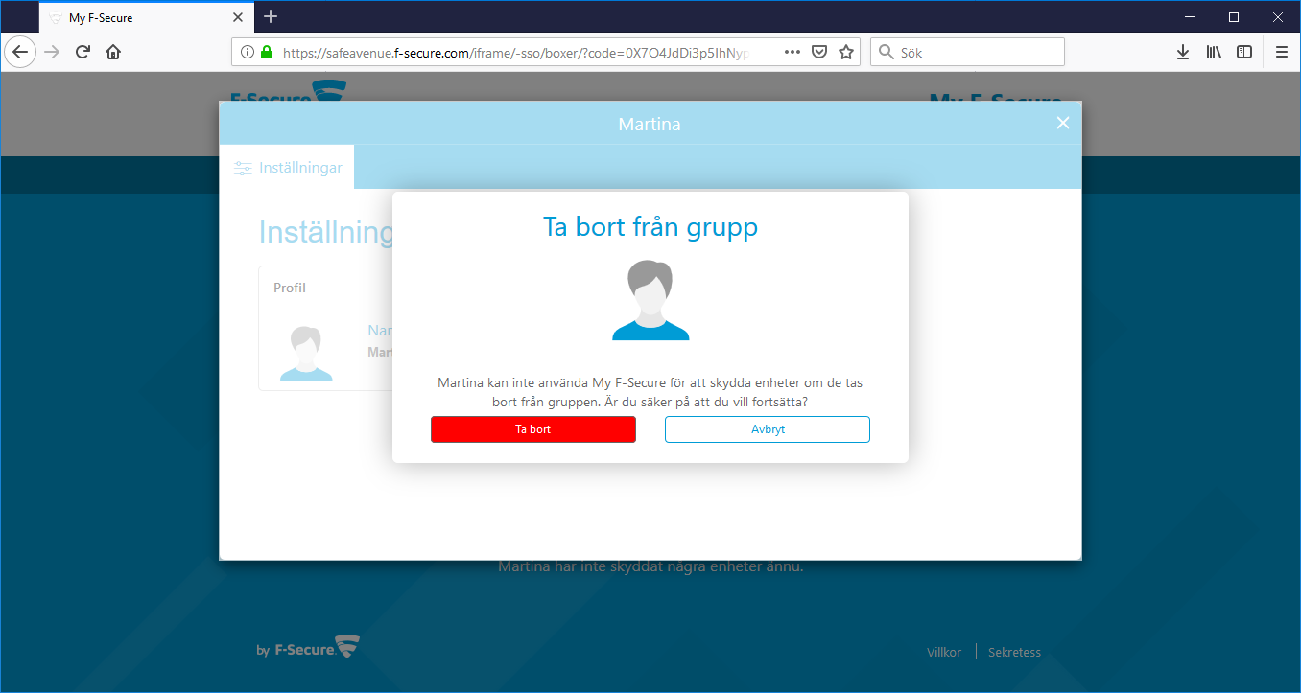Select the My F-Secure browser tab
1301x693 pixels.
(146, 17)
